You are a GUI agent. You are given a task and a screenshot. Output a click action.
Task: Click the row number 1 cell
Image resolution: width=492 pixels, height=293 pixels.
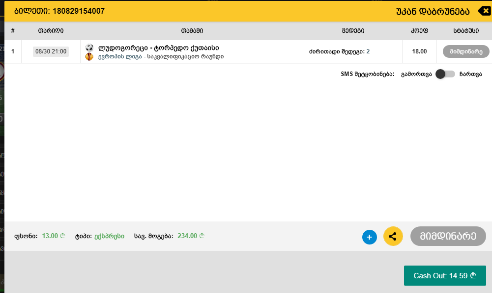click(x=13, y=51)
